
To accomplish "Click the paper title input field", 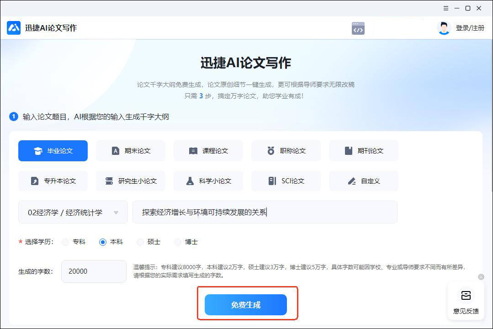I will coord(265,212).
